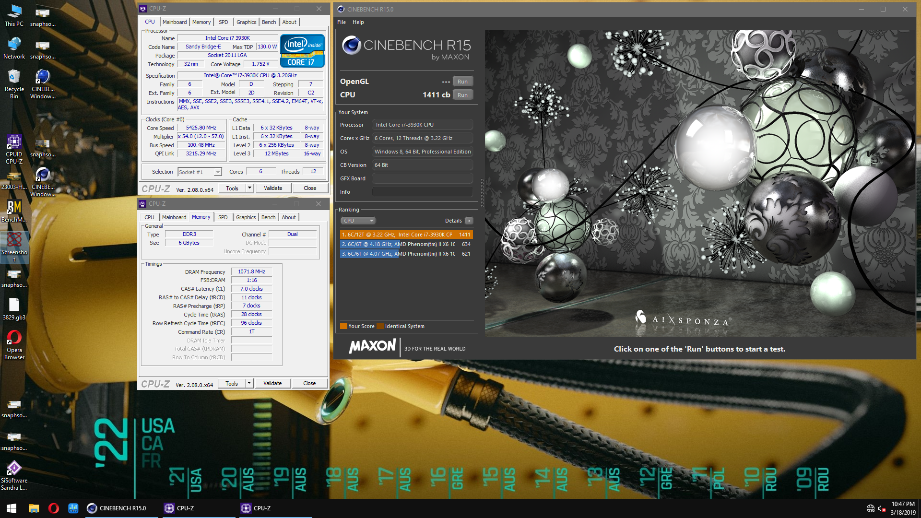921x518 pixels.
Task: Open File Explorer from the taskbar
Action: point(34,508)
